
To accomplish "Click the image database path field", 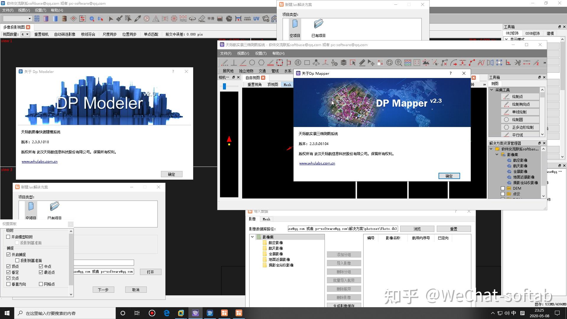I will pos(343,229).
